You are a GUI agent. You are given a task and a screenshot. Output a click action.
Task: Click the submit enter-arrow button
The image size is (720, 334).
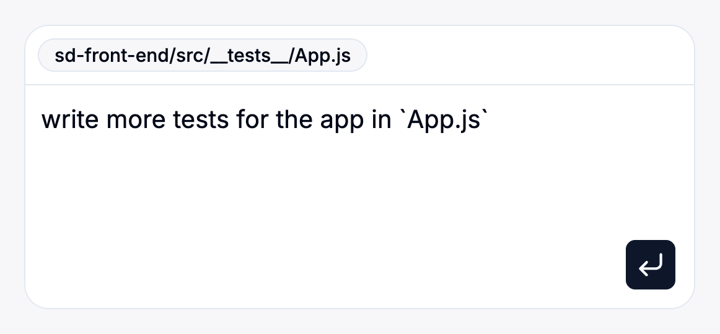click(650, 265)
